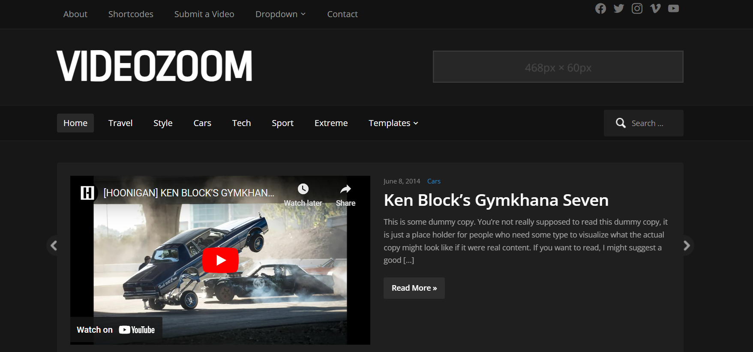Click the Read More button
The image size is (753, 352).
coord(414,288)
